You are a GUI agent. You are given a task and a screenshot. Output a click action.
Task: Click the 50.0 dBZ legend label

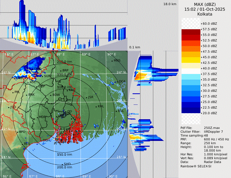tap(210, 46)
